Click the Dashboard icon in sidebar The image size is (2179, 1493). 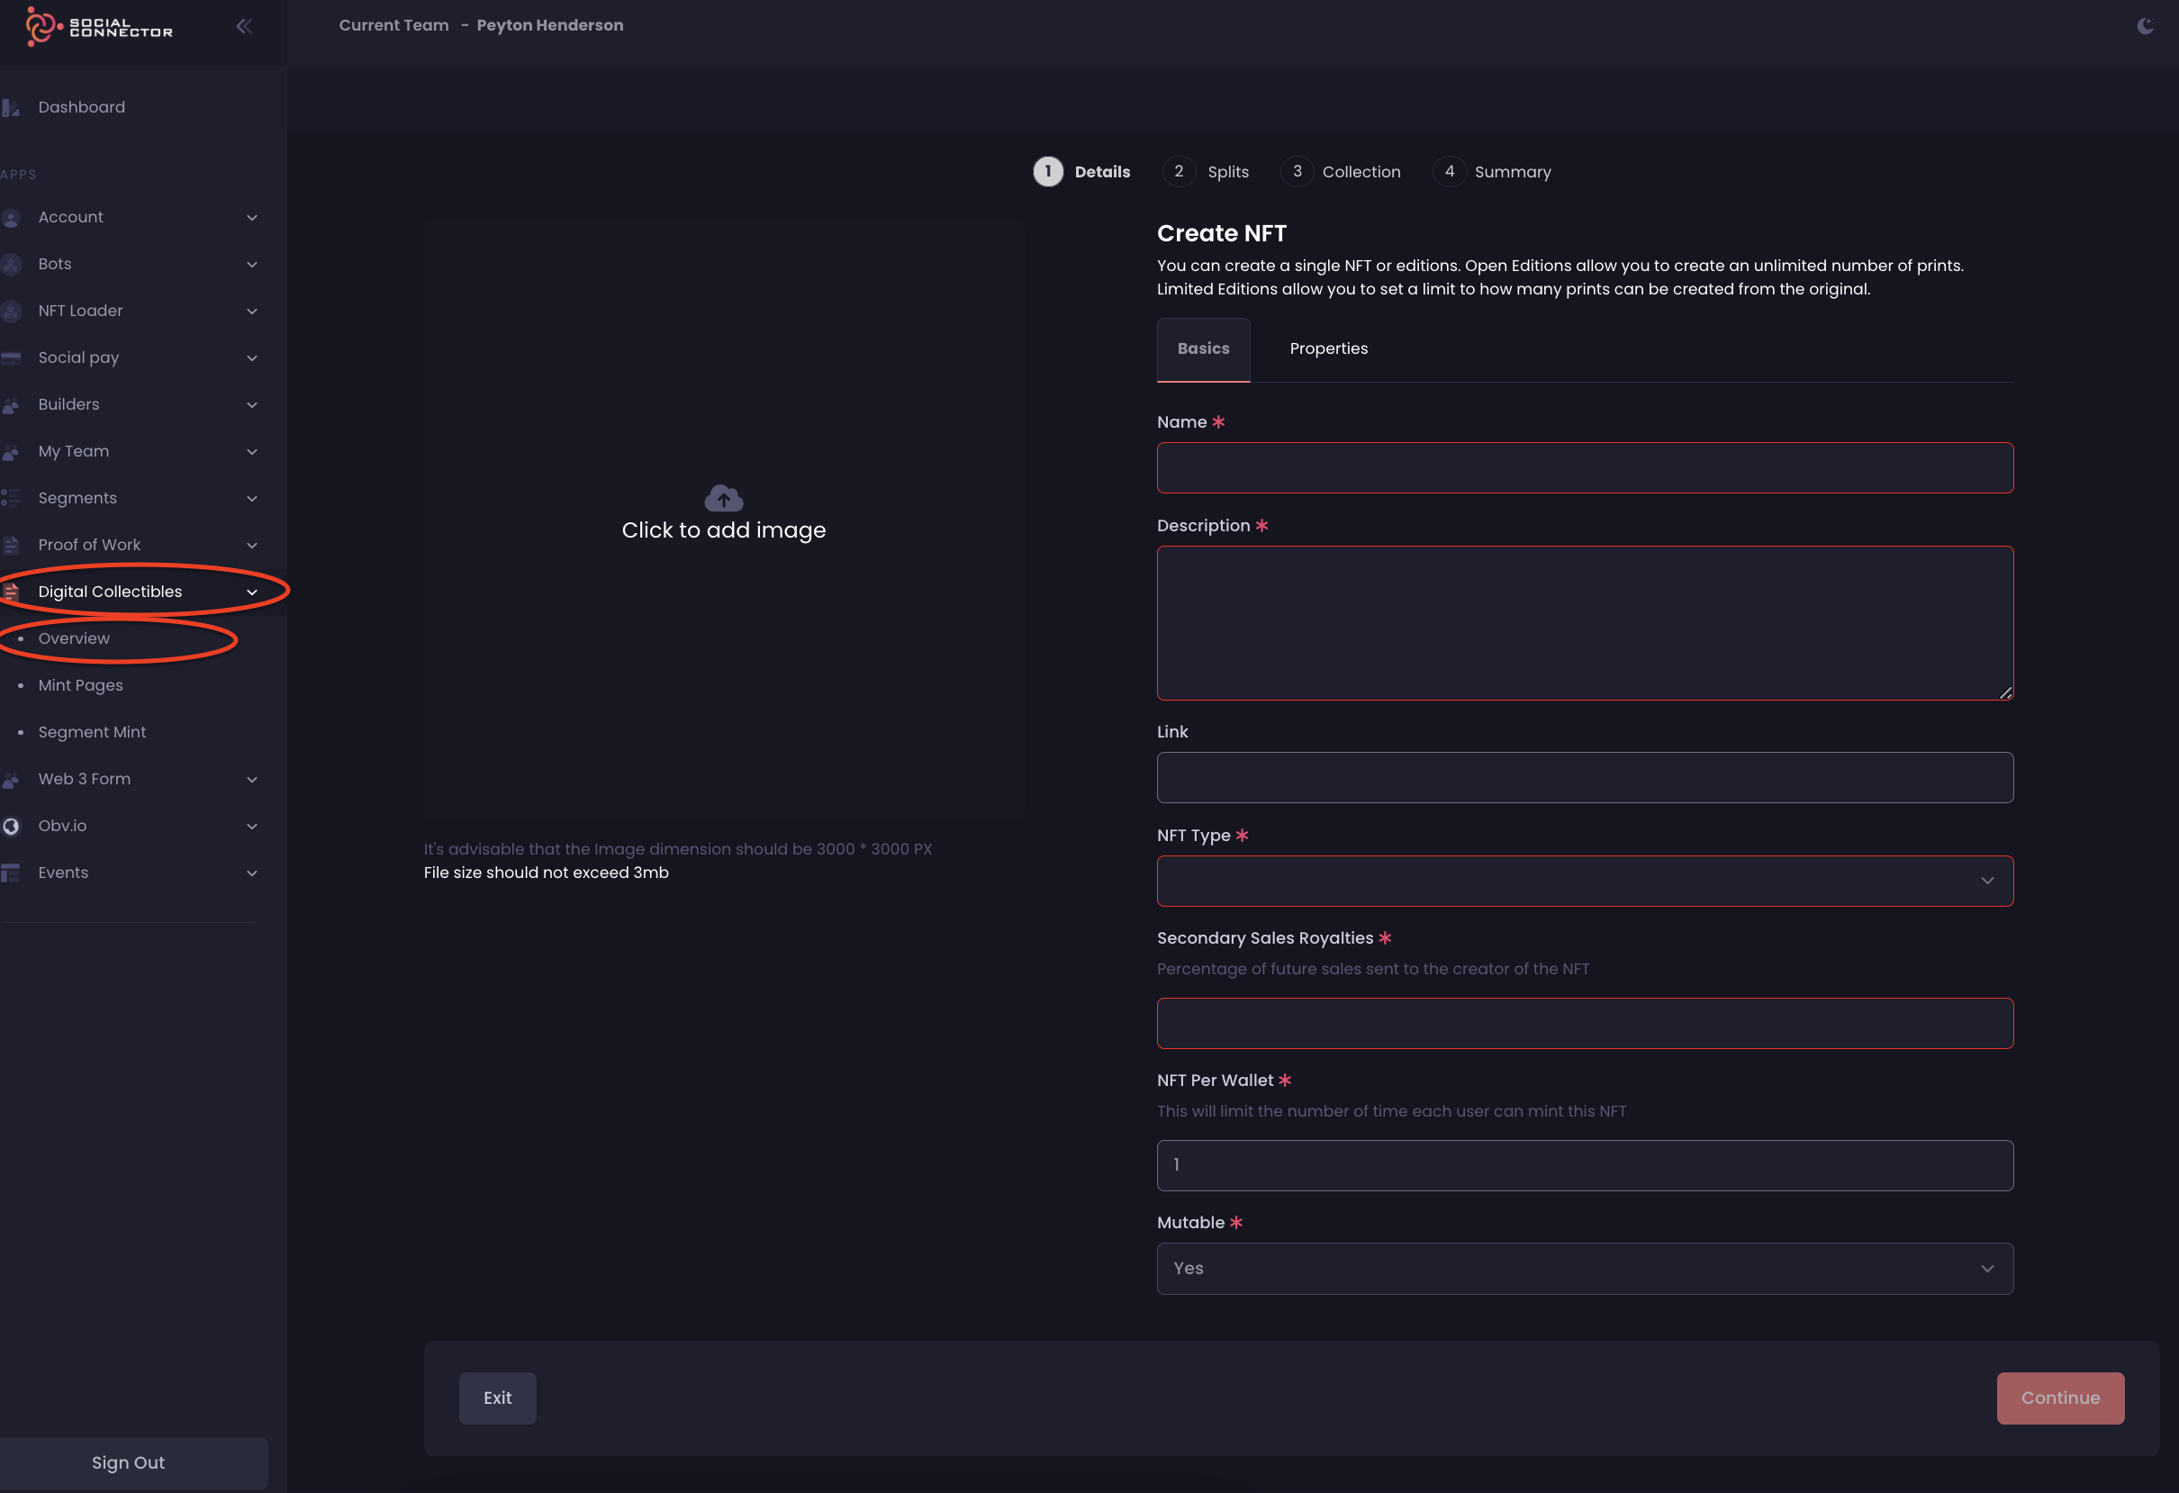[11, 108]
